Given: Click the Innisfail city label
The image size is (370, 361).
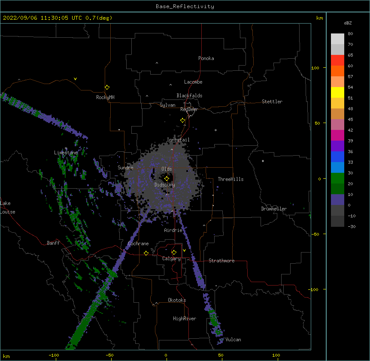Looking at the screenshot, I should [x=178, y=140].
